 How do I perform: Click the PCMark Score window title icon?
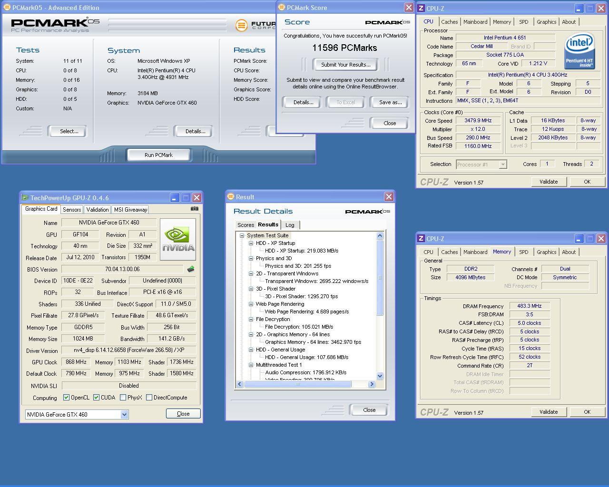(282, 7)
